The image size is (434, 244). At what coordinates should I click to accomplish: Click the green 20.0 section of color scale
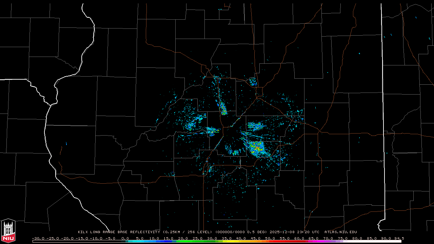tap(183, 241)
